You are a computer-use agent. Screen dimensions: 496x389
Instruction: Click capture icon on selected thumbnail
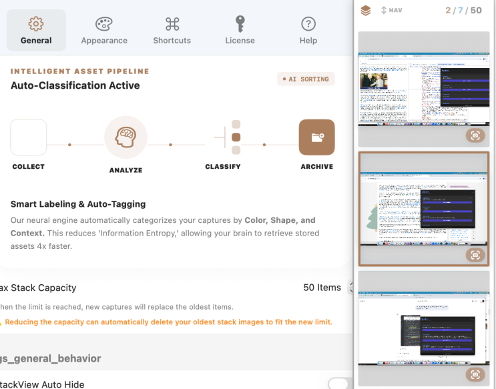click(x=475, y=256)
